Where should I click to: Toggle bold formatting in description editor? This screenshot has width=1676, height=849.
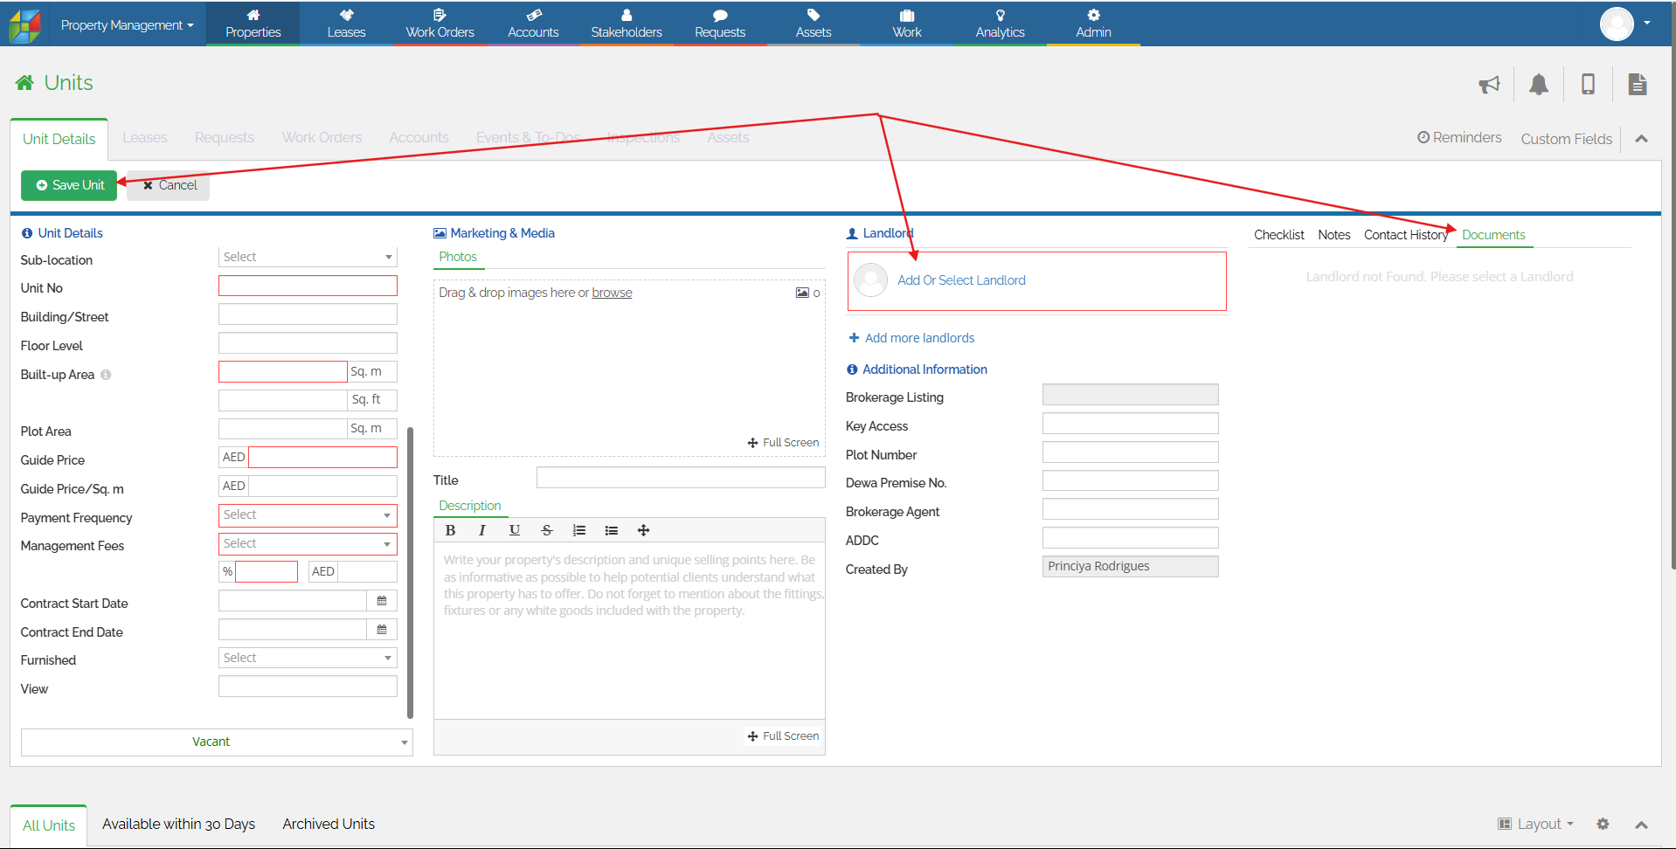450,530
